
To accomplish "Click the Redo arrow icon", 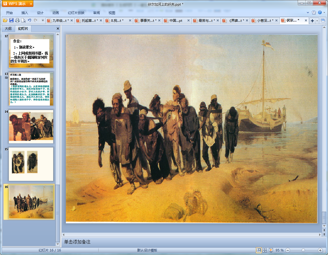I will 36,20.
